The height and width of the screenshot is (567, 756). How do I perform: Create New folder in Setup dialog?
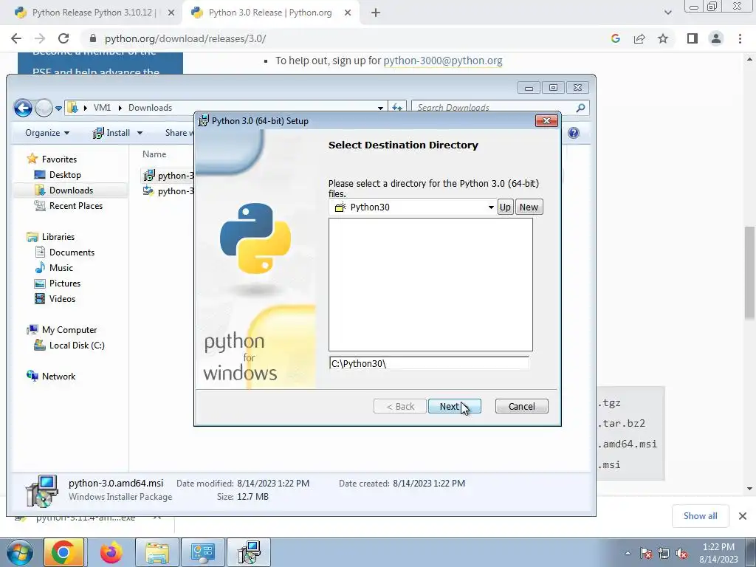pyautogui.click(x=529, y=207)
